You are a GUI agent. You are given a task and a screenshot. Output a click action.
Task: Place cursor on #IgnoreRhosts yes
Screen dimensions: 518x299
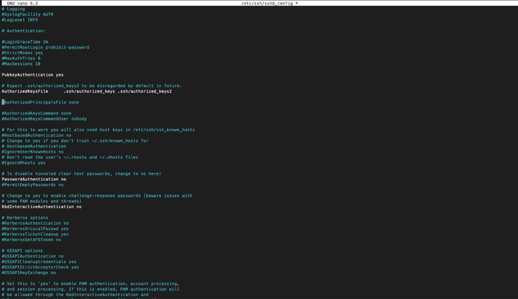pos(24,163)
